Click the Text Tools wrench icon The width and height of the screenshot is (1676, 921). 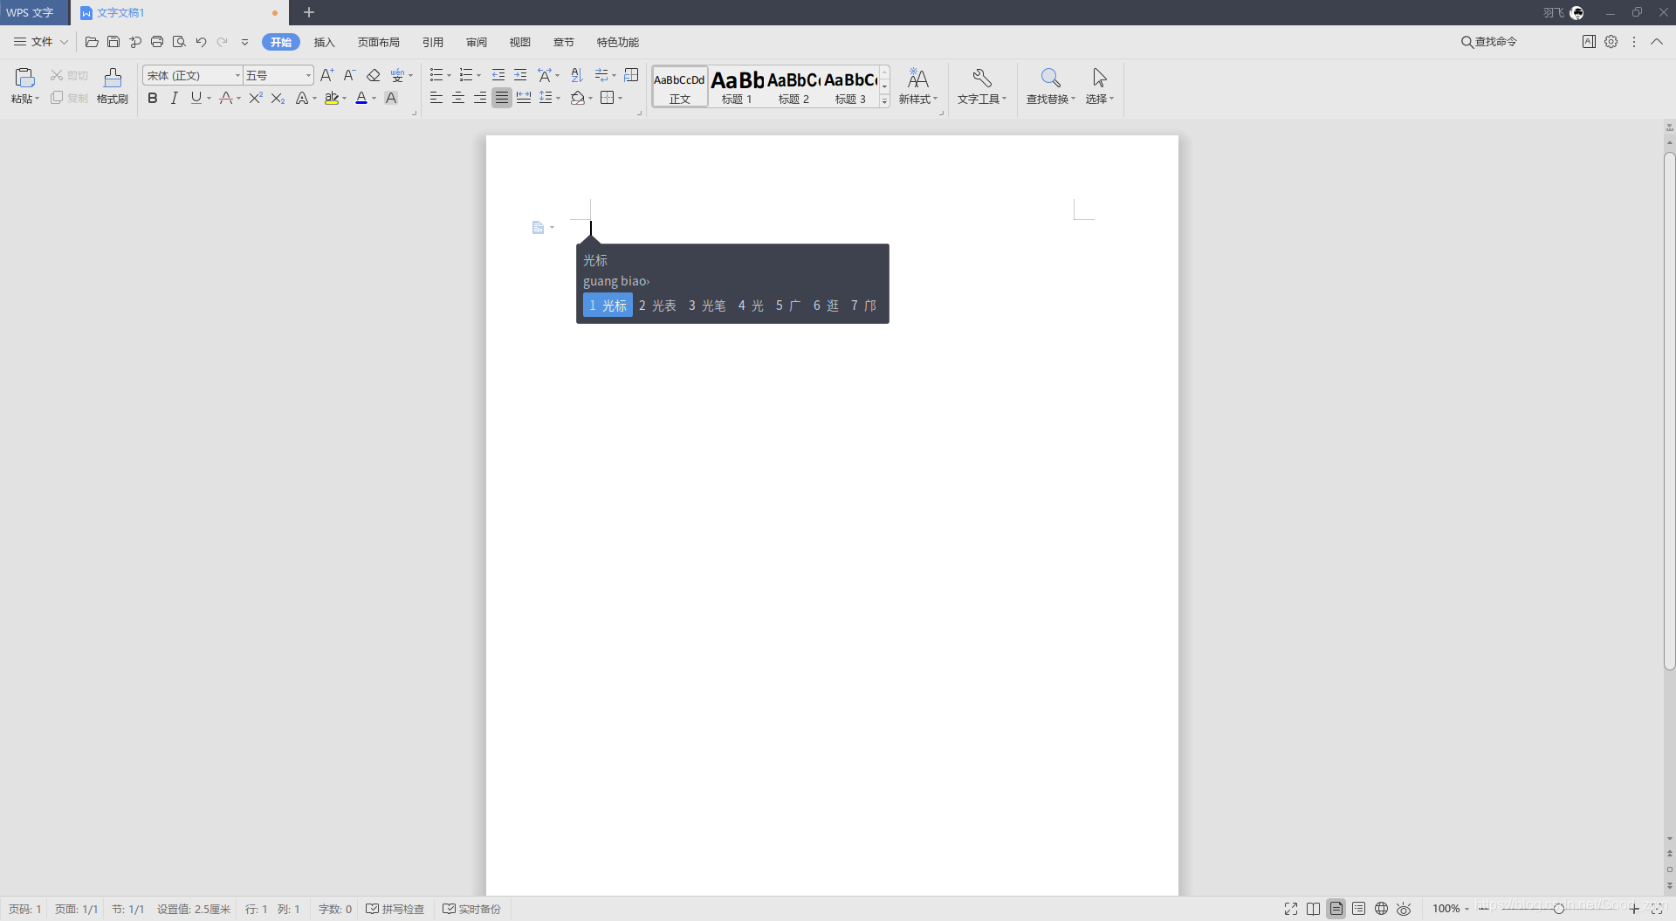(x=982, y=78)
